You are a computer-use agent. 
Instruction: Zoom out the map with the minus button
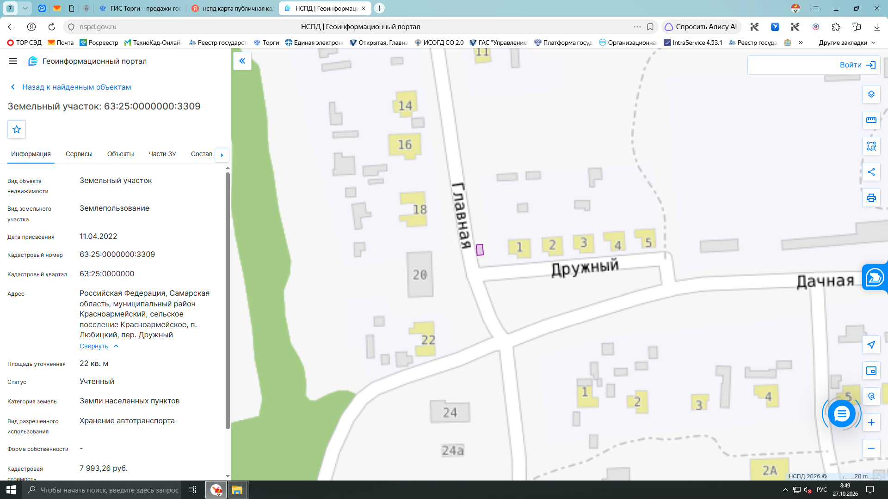871,448
